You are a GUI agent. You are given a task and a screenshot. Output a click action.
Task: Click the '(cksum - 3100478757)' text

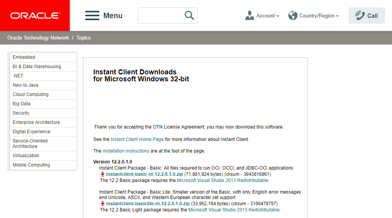254,204
